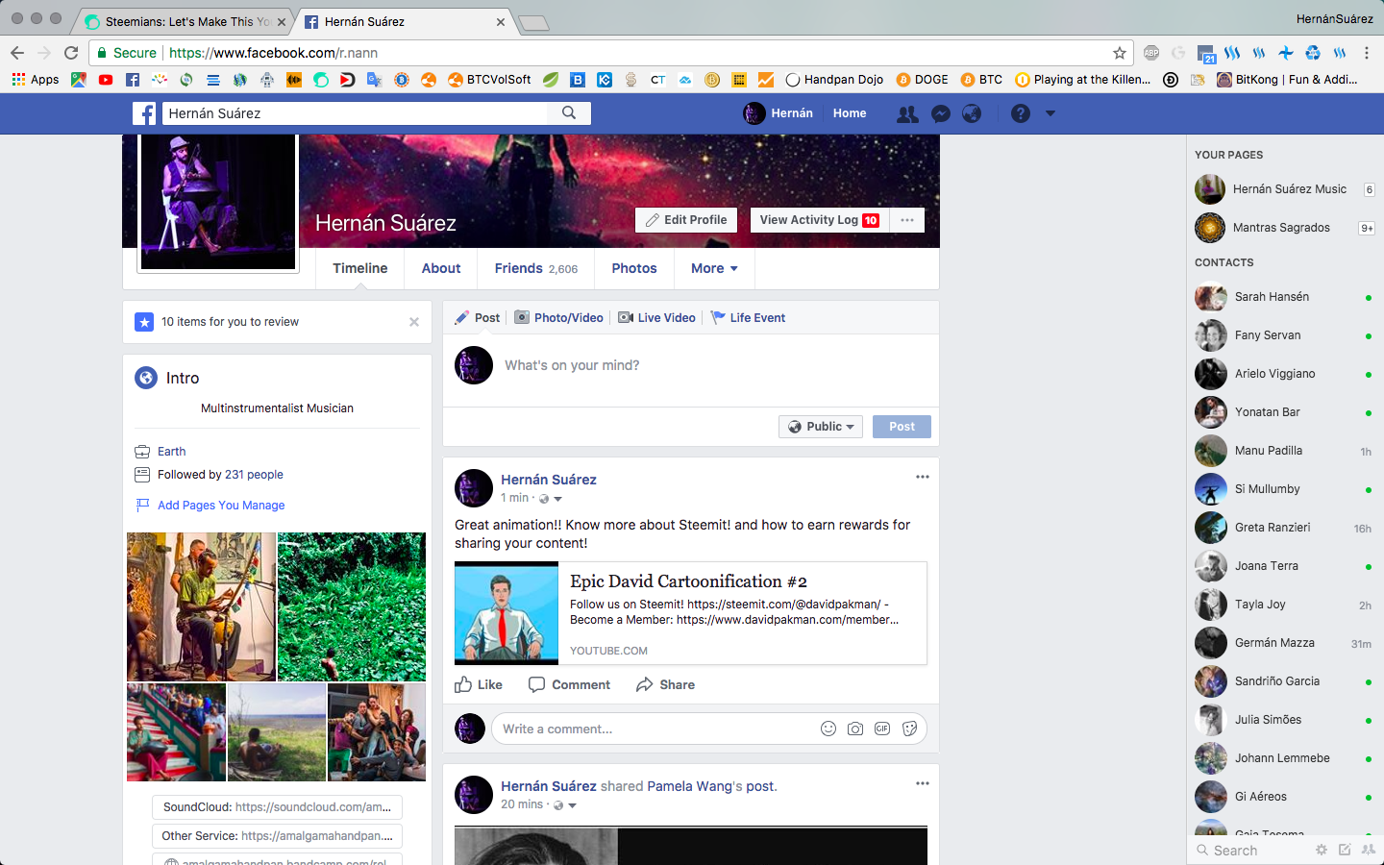Open Pamela Wang's name link
The image size is (1384, 865).
point(690,786)
